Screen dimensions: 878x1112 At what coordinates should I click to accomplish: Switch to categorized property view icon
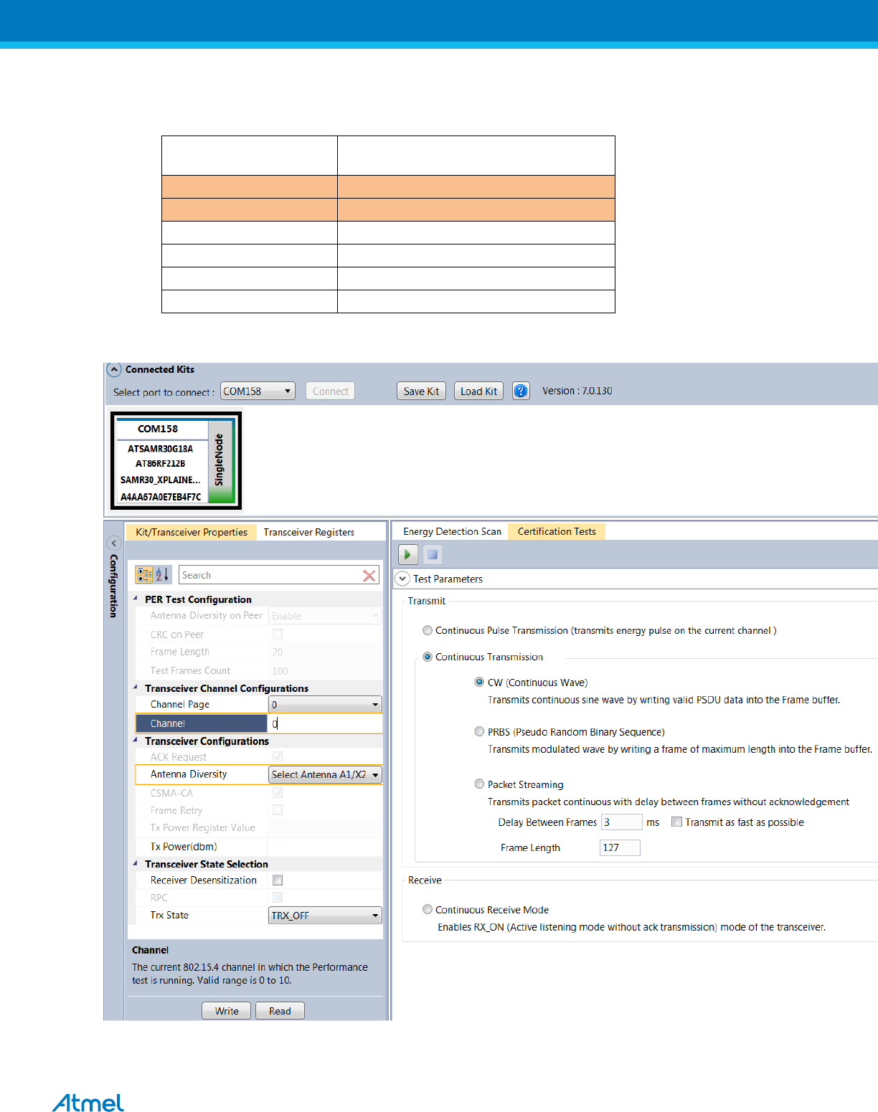pyautogui.click(x=144, y=574)
